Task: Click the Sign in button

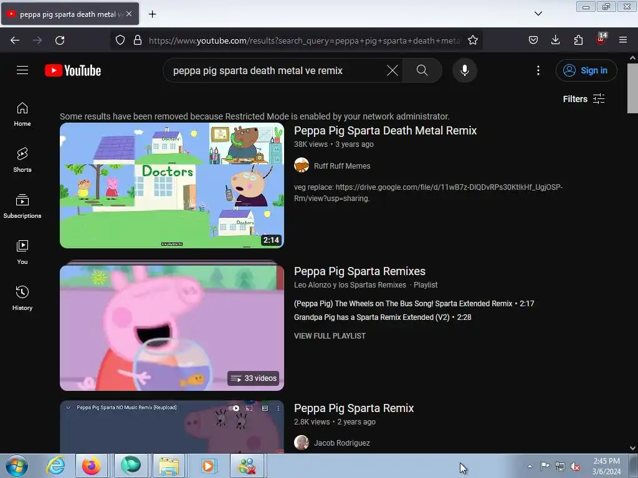Action: pos(586,70)
